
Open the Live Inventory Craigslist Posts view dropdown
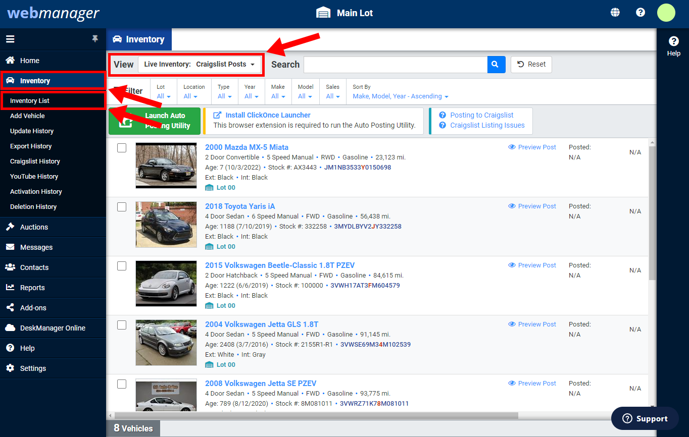[x=200, y=65]
